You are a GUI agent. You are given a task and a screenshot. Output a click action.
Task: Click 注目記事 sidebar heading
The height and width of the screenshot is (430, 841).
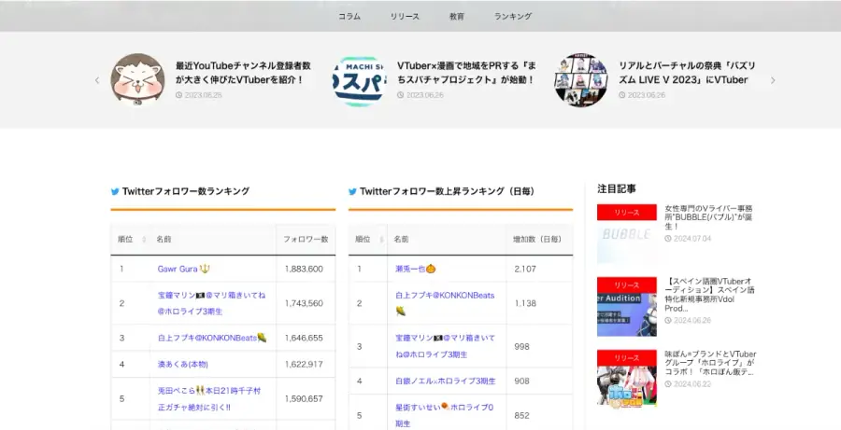617,188
